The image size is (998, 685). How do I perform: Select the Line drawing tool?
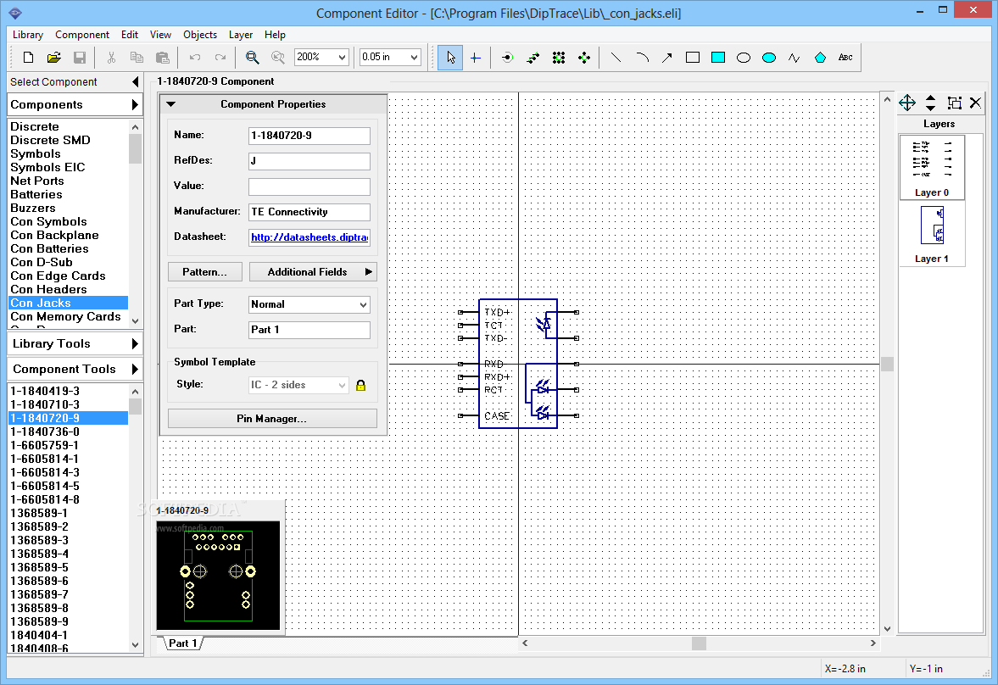click(x=616, y=58)
